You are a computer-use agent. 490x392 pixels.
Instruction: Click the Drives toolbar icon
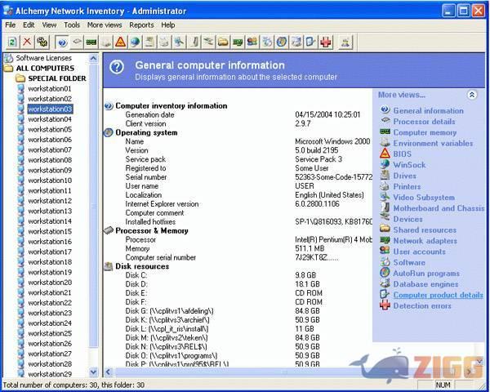tap(149, 42)
